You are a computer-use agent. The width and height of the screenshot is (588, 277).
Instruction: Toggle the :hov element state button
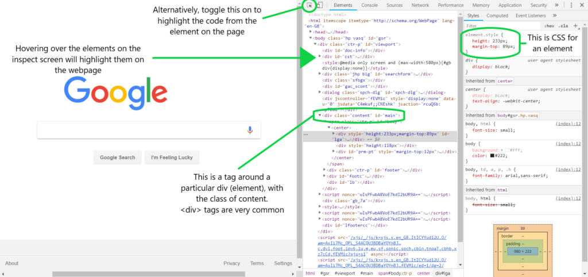[x=550, y=26]
